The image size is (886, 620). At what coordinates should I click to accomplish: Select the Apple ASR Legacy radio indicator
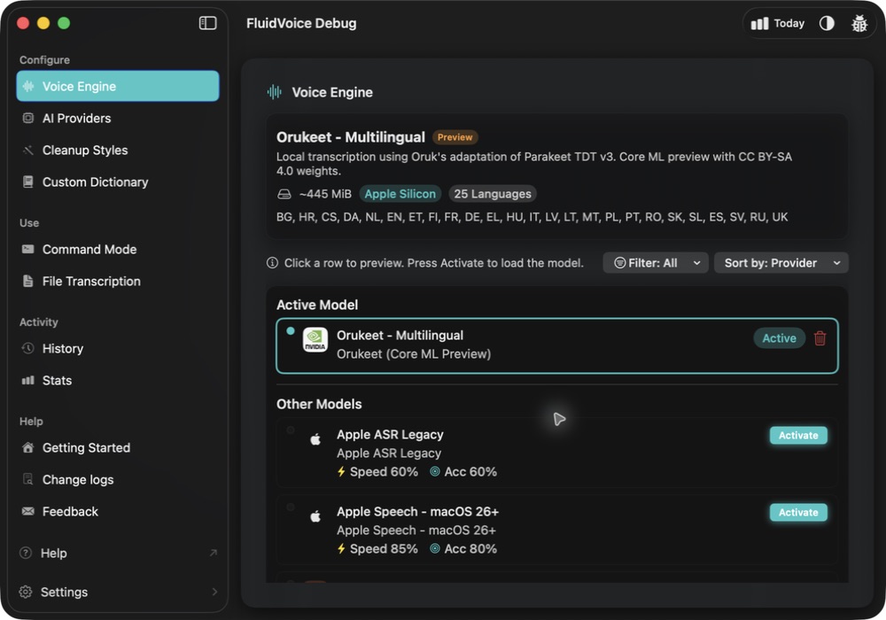point(291,430)
